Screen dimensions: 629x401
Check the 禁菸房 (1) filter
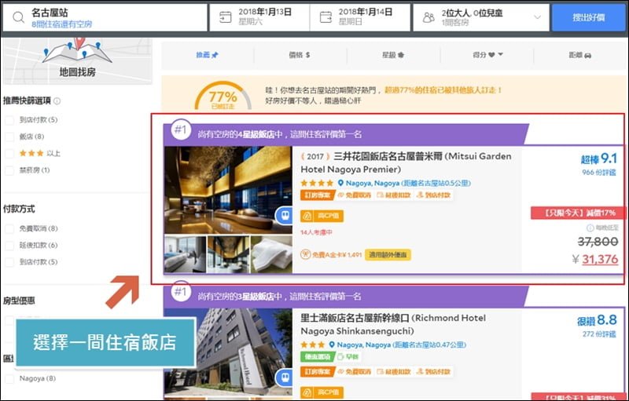9,170
